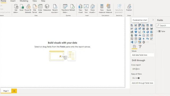The width and height of the screenshot is (170, 96).
Task: Select the Page 1 tab
Action: click(6, 91)
